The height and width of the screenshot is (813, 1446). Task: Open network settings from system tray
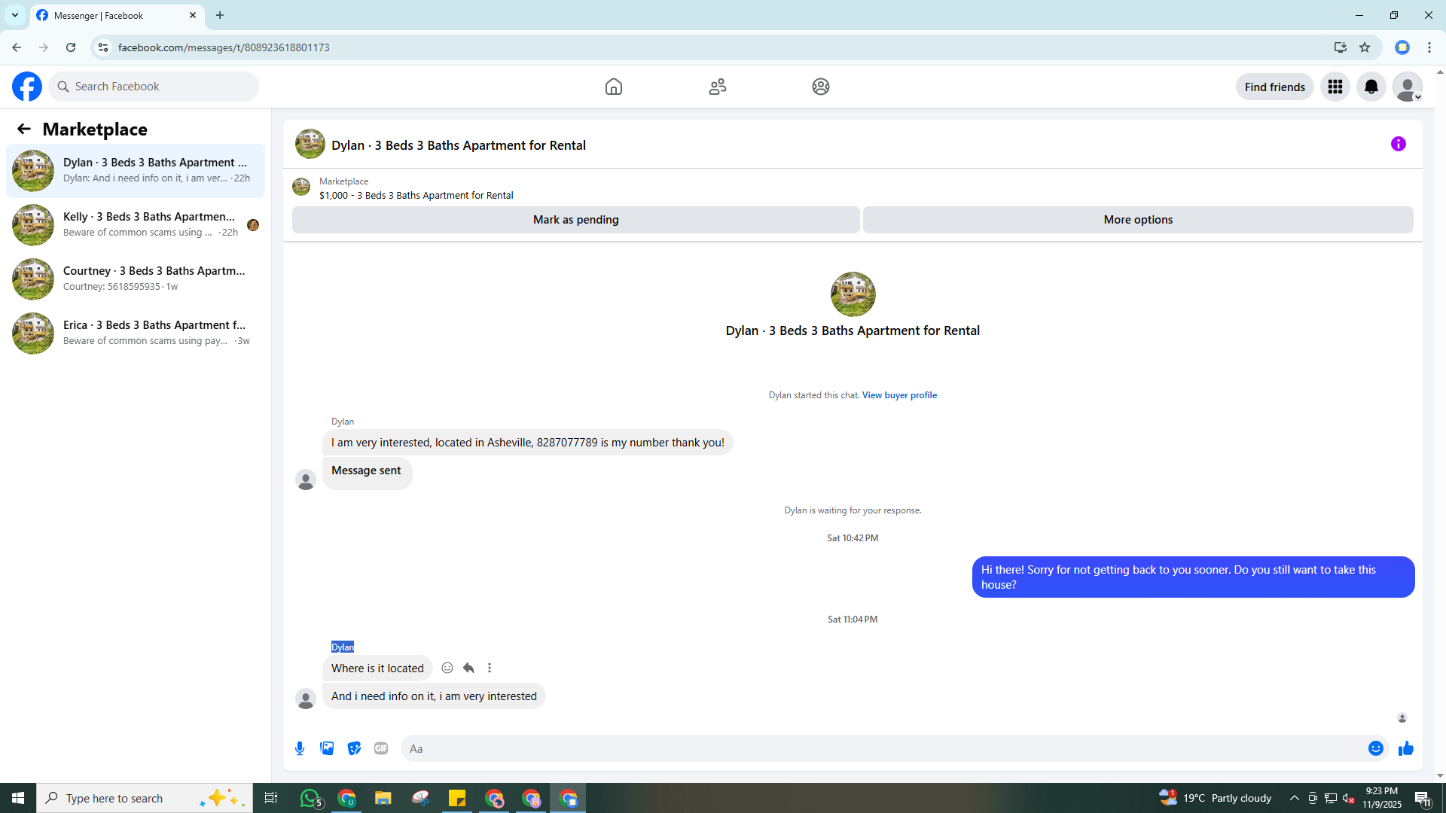[x=1331, y=798]
